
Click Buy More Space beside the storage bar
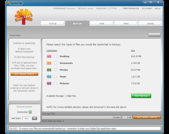pyautogui.click(x=147, y=117)
